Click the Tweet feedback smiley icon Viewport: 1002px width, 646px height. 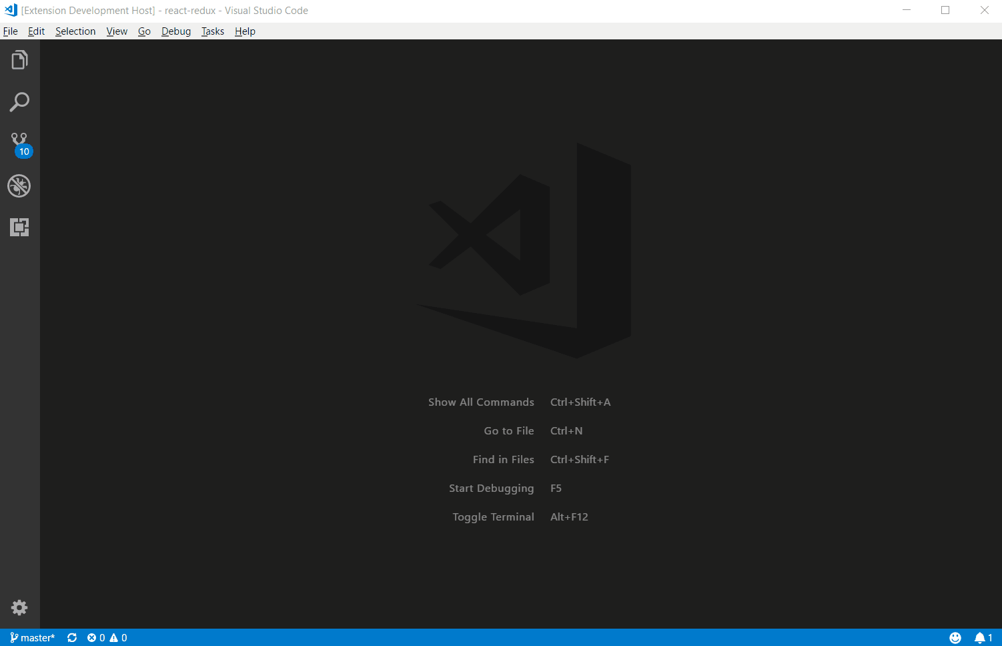tap(955, 637)
